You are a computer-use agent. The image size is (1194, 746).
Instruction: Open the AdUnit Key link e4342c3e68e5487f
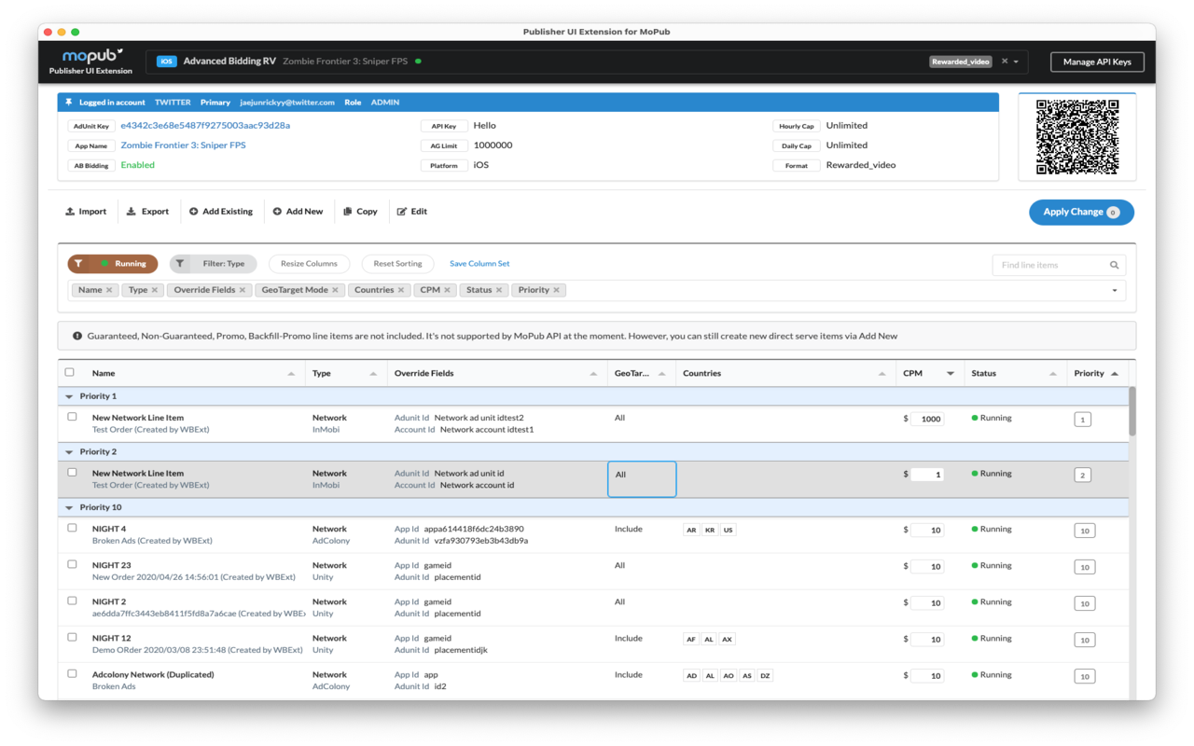point(205,126)
